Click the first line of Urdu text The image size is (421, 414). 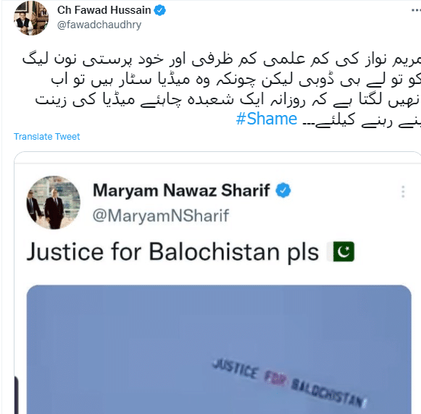222,59
